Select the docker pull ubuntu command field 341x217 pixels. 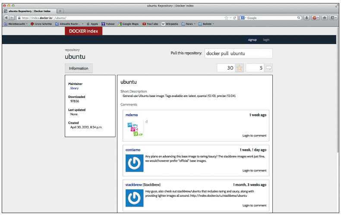(x=239, y=53)
